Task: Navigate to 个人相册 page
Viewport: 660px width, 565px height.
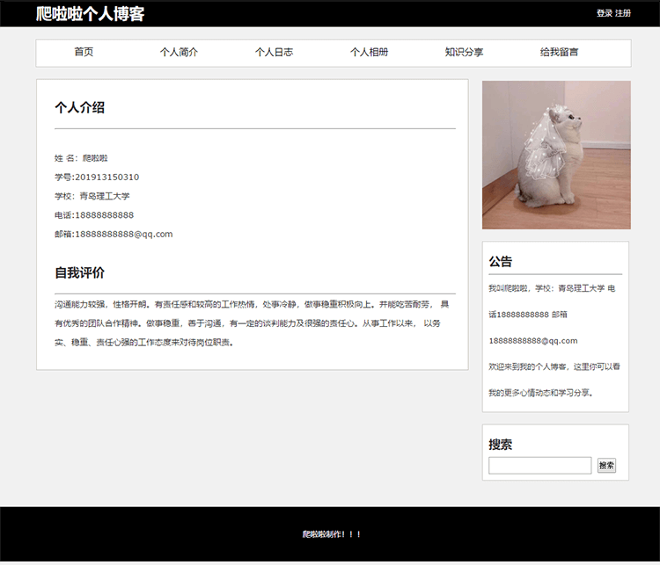Action: [369, 53]
